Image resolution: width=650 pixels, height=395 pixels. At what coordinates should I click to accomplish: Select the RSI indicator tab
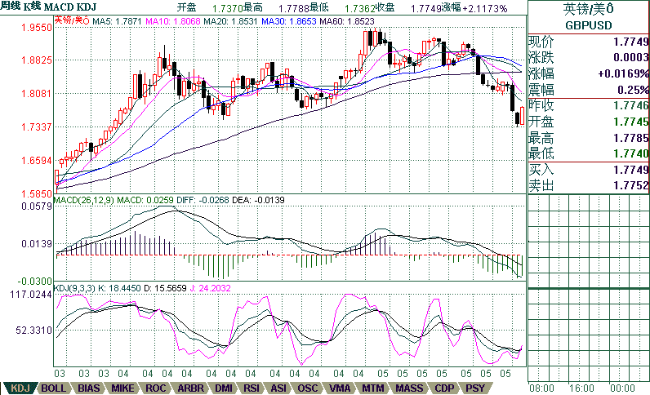(x=252, y=388)
